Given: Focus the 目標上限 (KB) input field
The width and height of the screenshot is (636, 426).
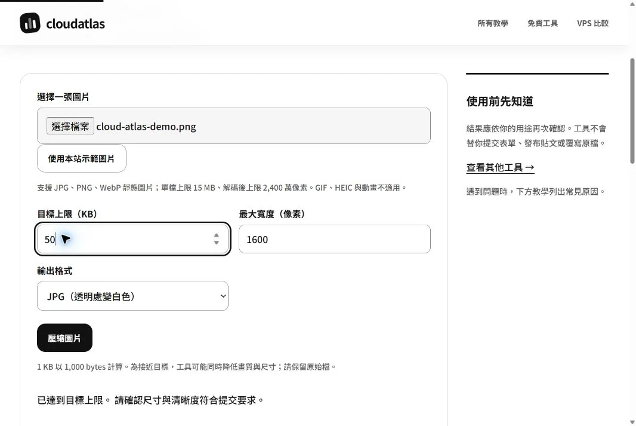Looking at the screenshot, I should (x=132, y=239).
